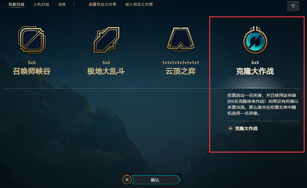
Task: Click the 极地大乱斗 title text
Action: [106, 71]
